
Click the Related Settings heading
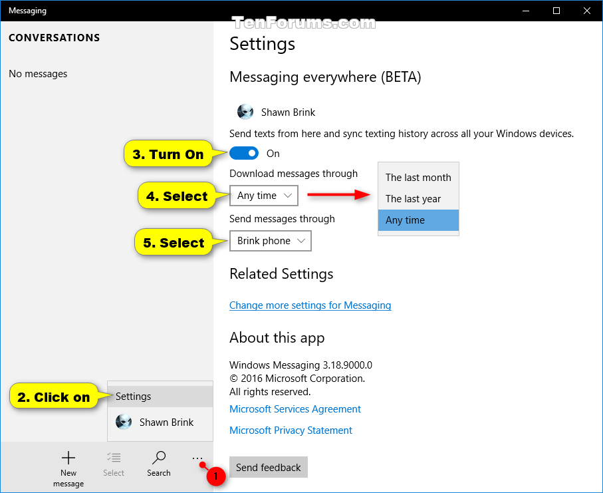pyautogui.click(x=281, y=274)
